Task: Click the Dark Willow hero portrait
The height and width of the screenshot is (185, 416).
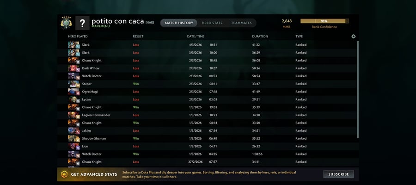Action: pos(73,68)
